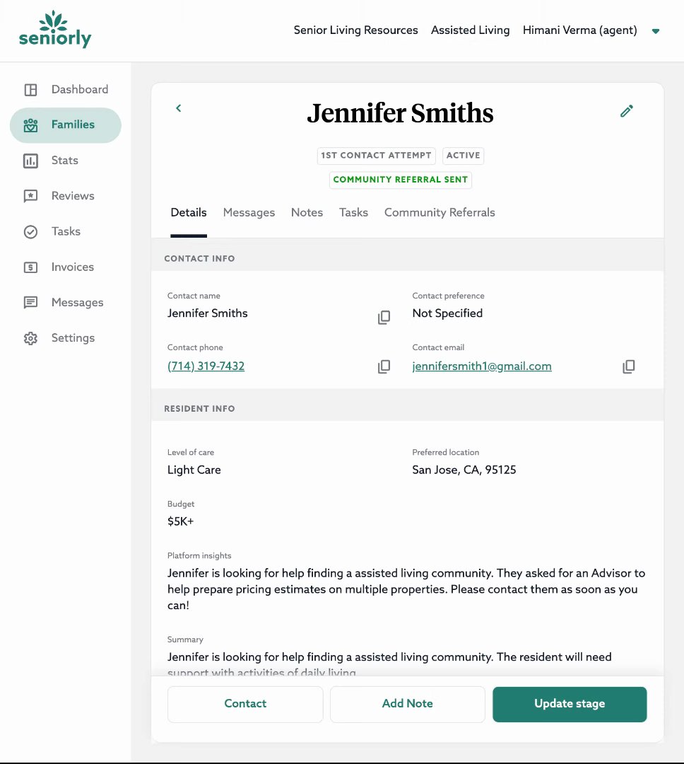Viewport: 684px width, 764px height.
Task: Go to Reviews in the sidebar
Action: tap(72, 196)
